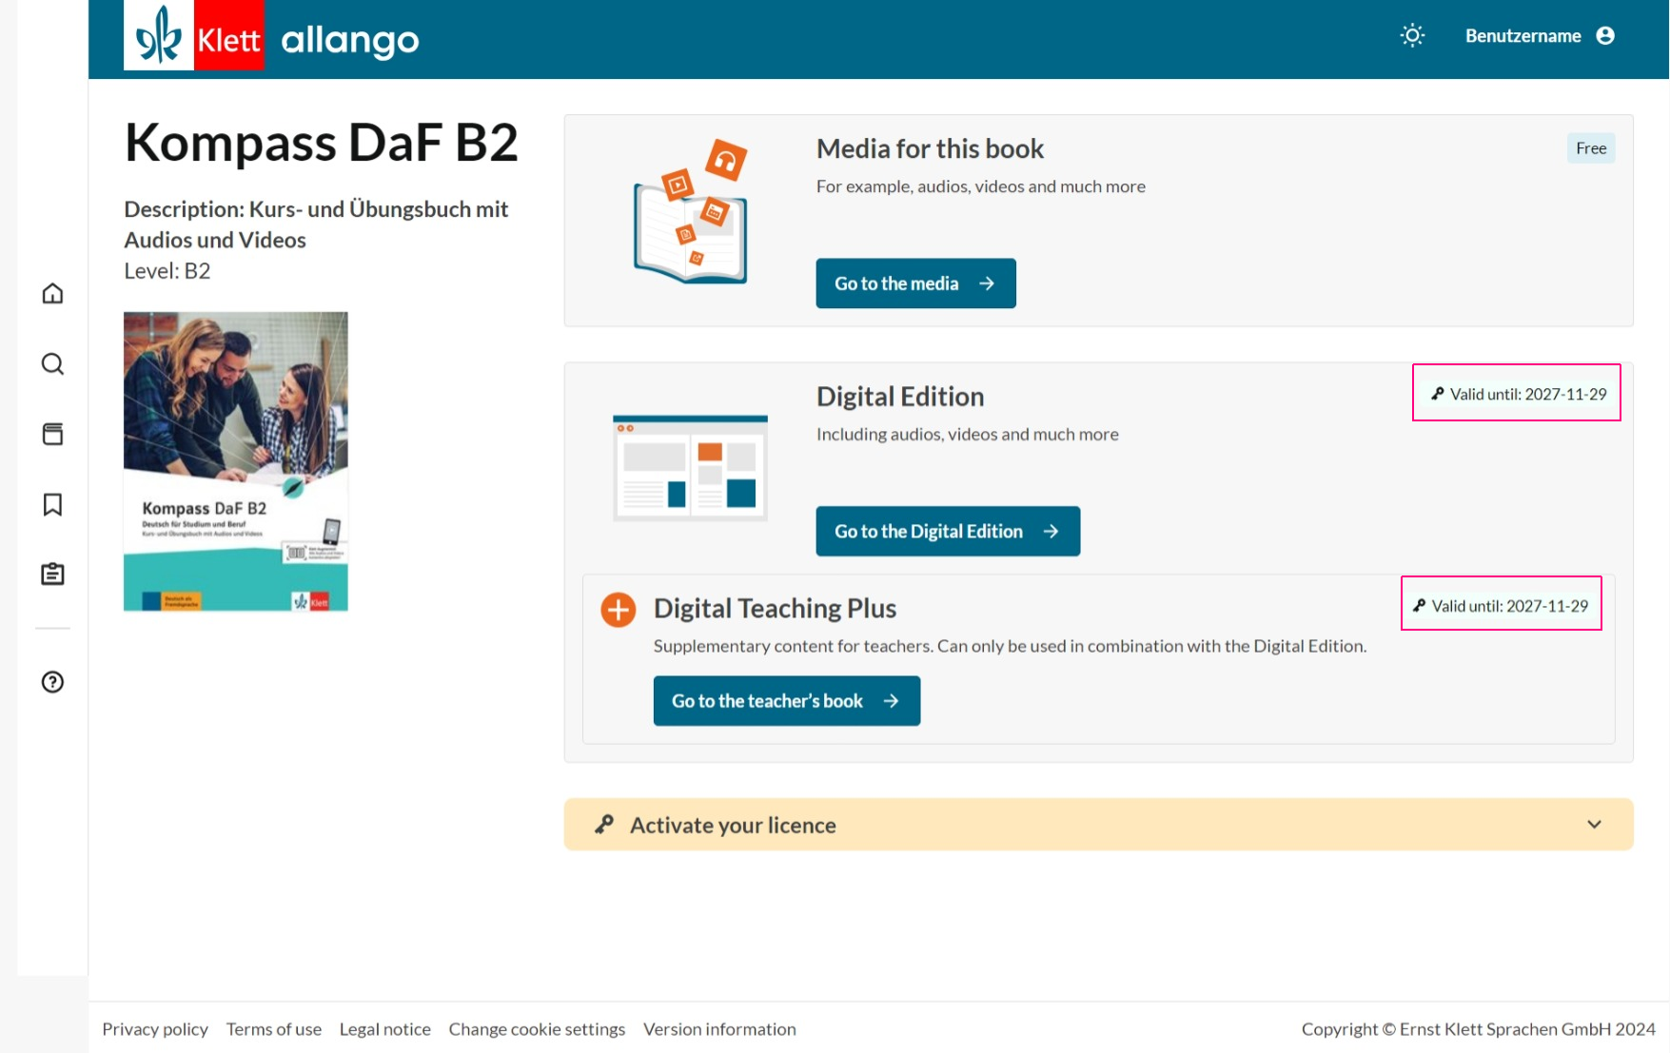
Task: Click the Digital Edition illustration image
Action: pyautogui.click(x=690, y=467)
